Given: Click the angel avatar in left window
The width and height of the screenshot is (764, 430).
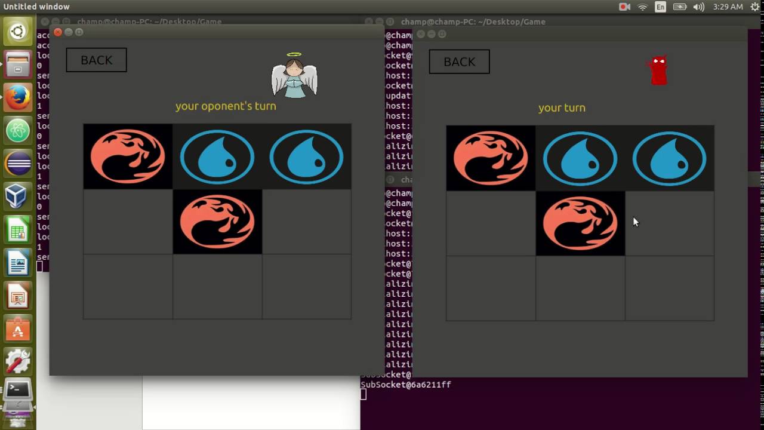Looking at the screenshot, I should [x=294, y=75].
